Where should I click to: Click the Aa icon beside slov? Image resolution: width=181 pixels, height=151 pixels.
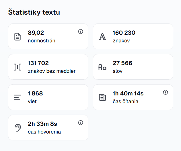point(102,67)
